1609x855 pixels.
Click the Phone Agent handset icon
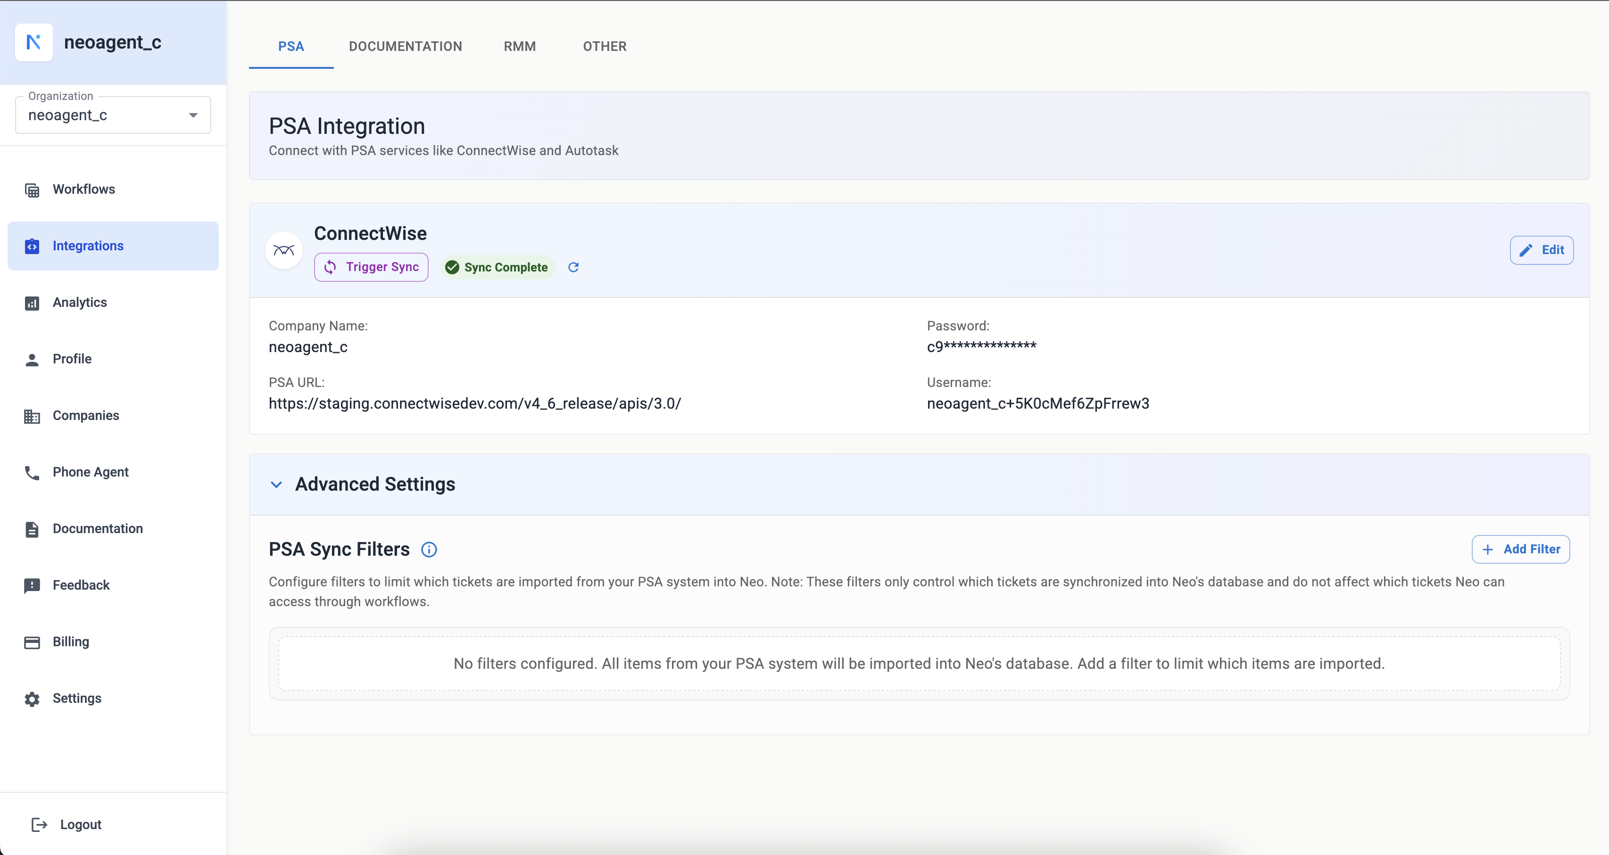(32, 473)
